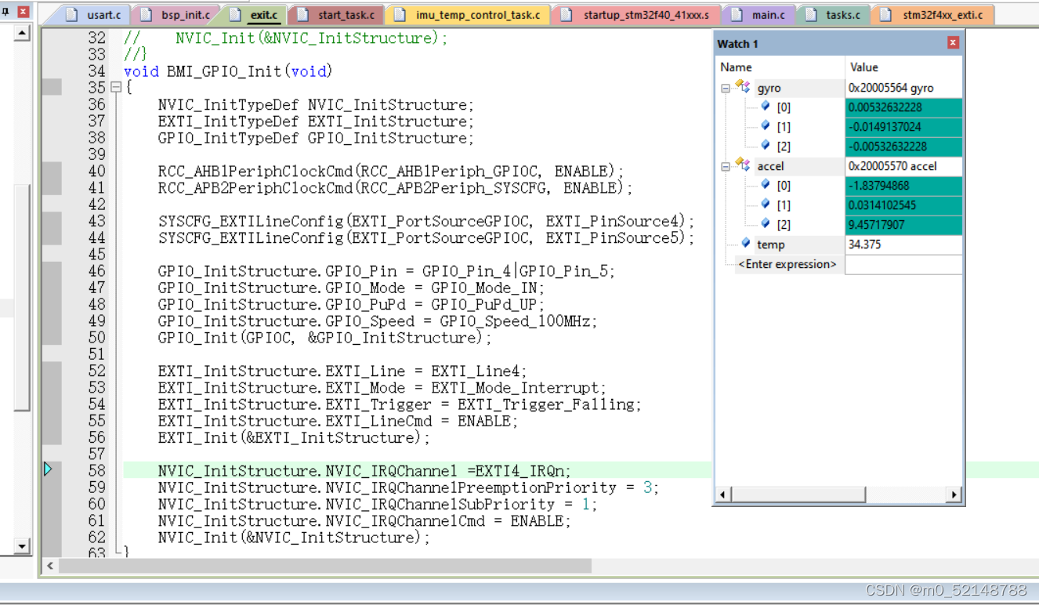
Task: Click the line 40 RCC_AHB1PeriphClockCmd call
Action: click(x=390, y=172)
